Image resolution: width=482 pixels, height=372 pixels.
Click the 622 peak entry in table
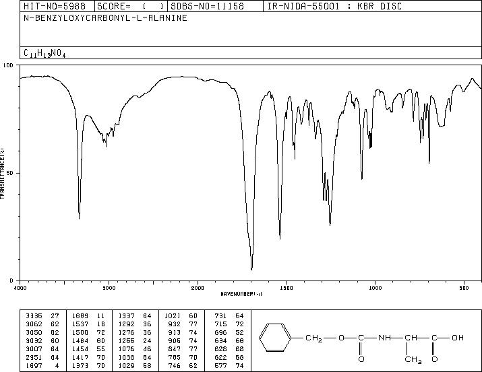(x=229, y=358)
